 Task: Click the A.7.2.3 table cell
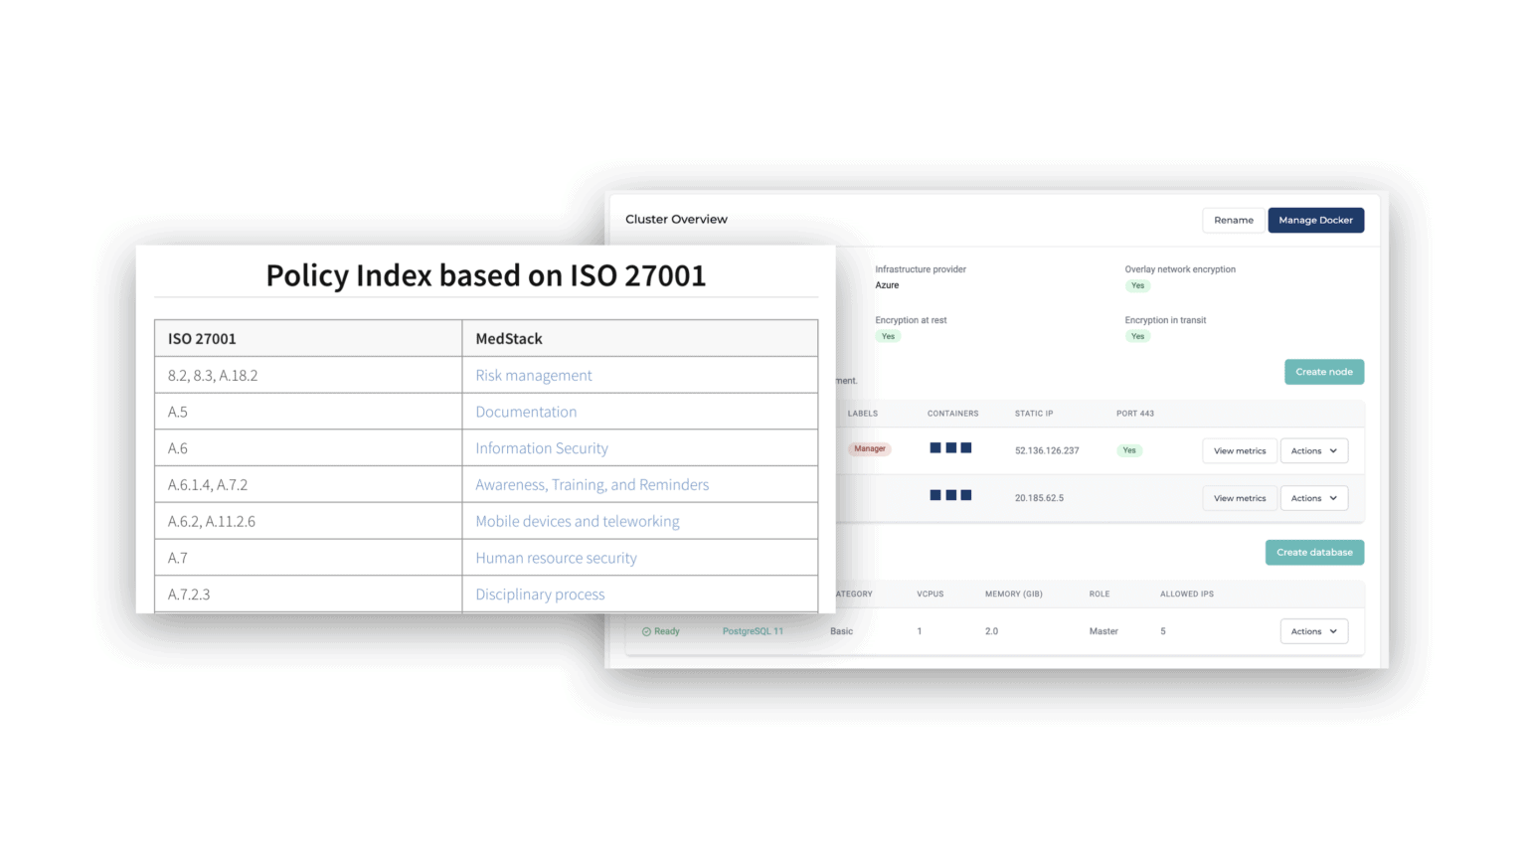pos(308,595)
